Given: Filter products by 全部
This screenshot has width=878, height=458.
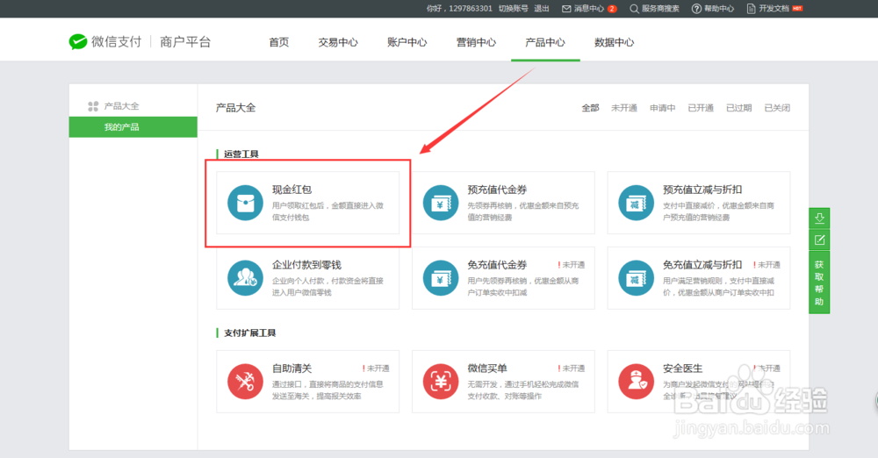Looking at the screenshot, I should point(590,108).
